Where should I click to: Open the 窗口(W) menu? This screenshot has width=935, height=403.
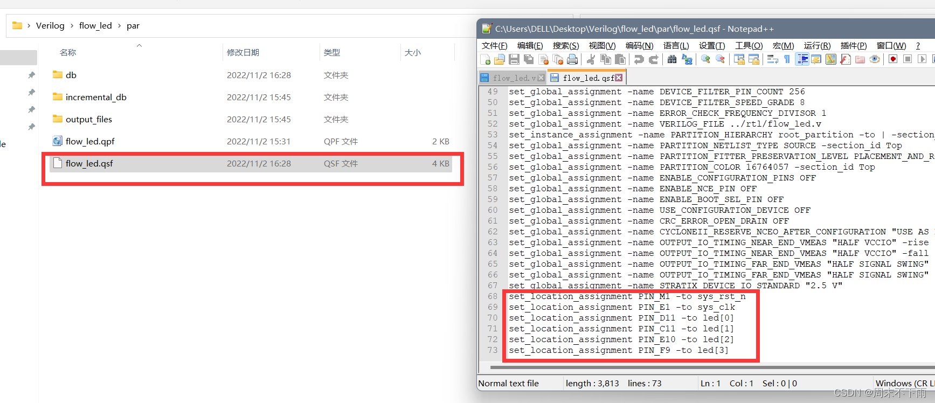pyautogui.click(x=891, y=46)
